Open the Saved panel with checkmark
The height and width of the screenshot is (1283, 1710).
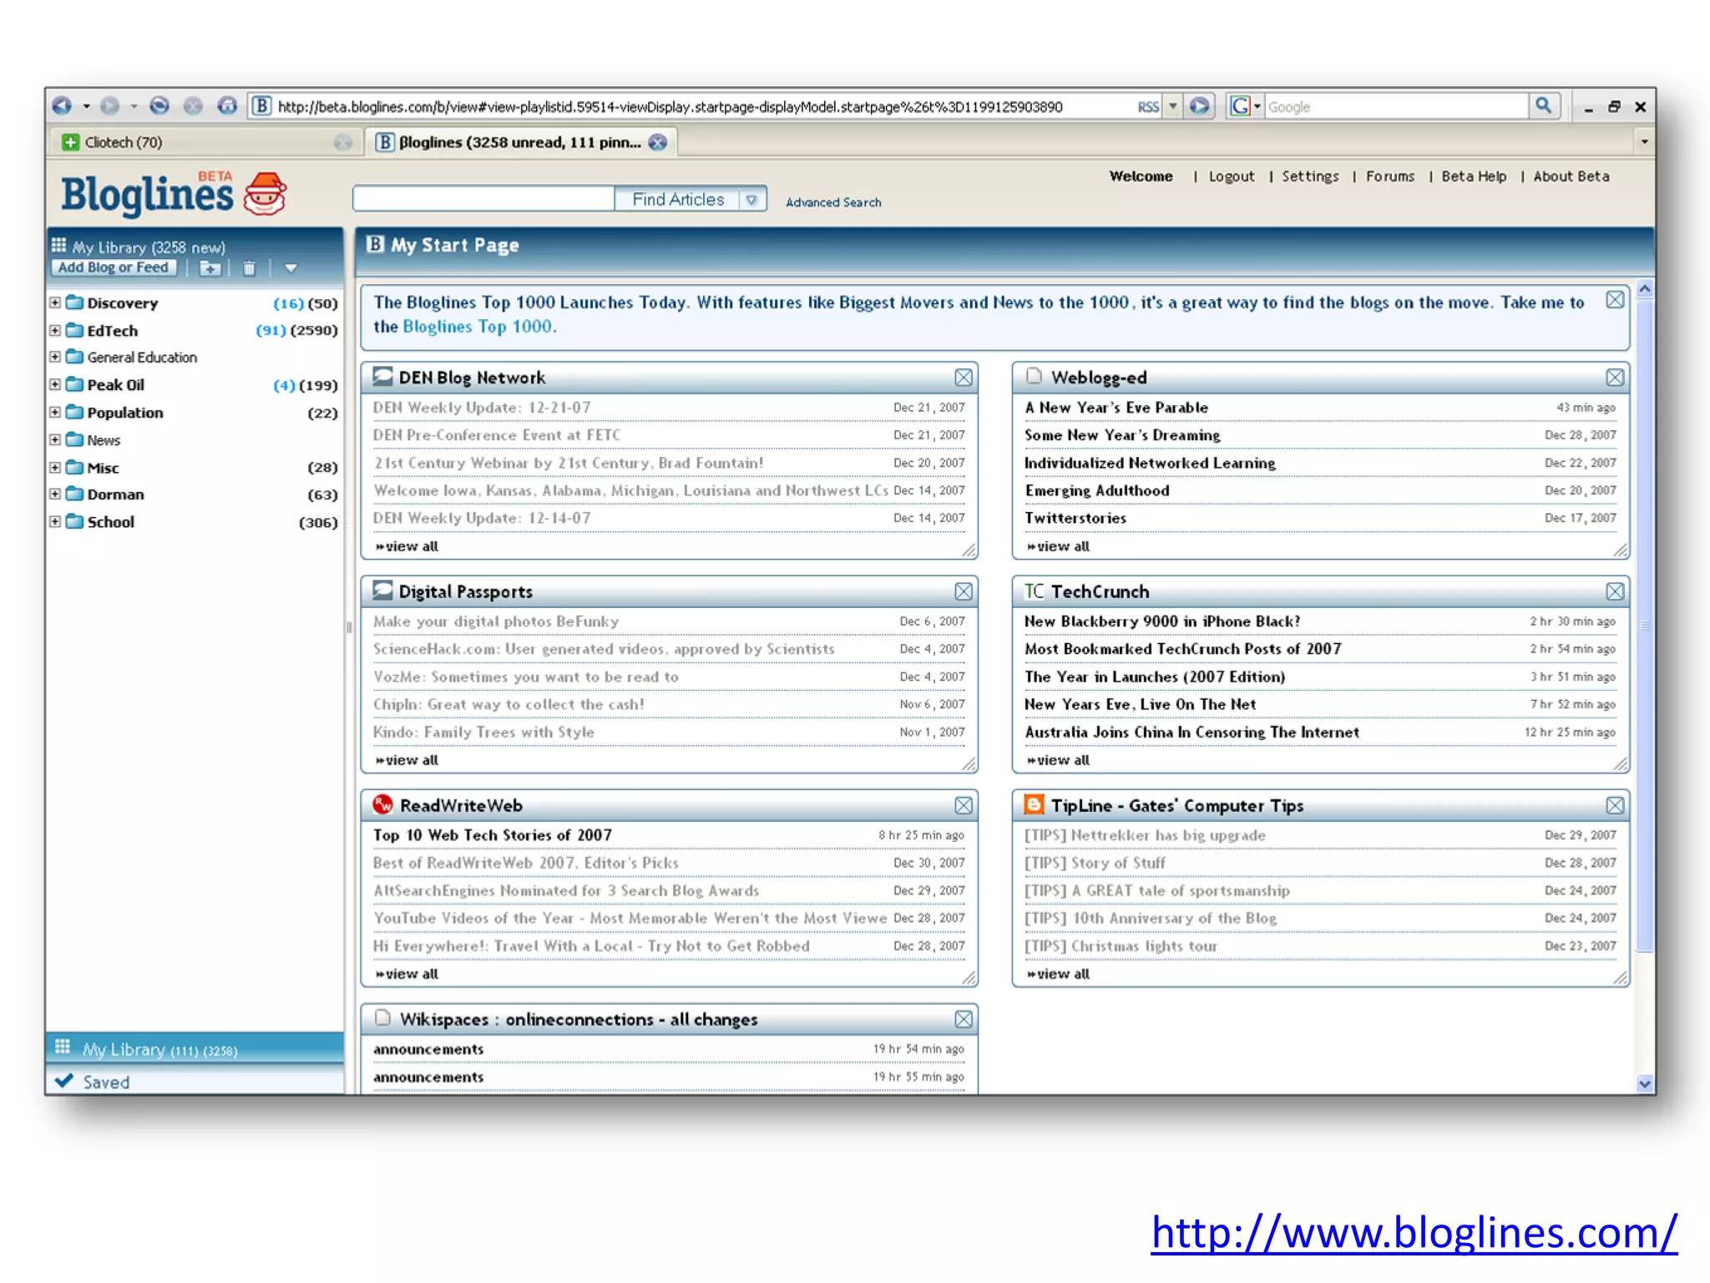pyautogui.click(x=195, y=1082)
